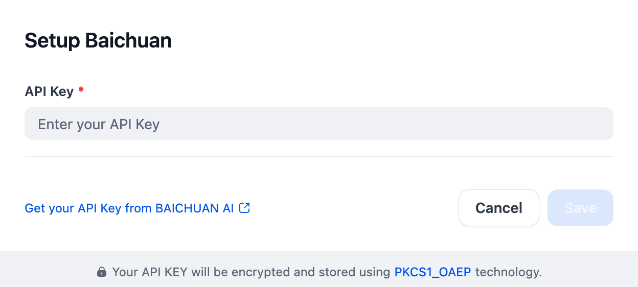Click the external link arrow icon
The width and height of the screenshot is (638, 287).
(245, 208)
